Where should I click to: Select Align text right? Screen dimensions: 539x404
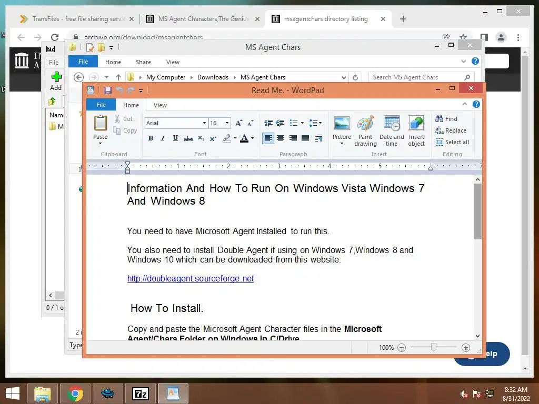(293, 138)
